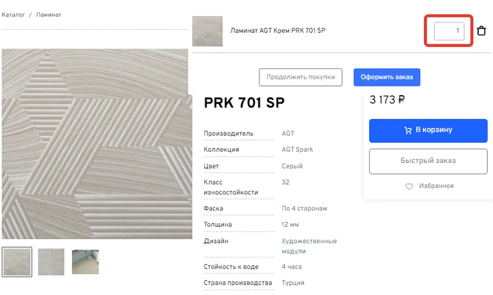Delete the cart item with trash icon
493x295 pixels.
(x=481, y=31)
